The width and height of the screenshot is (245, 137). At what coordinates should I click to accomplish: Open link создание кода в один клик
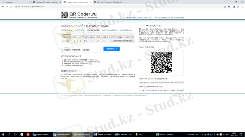coord(140,17)
